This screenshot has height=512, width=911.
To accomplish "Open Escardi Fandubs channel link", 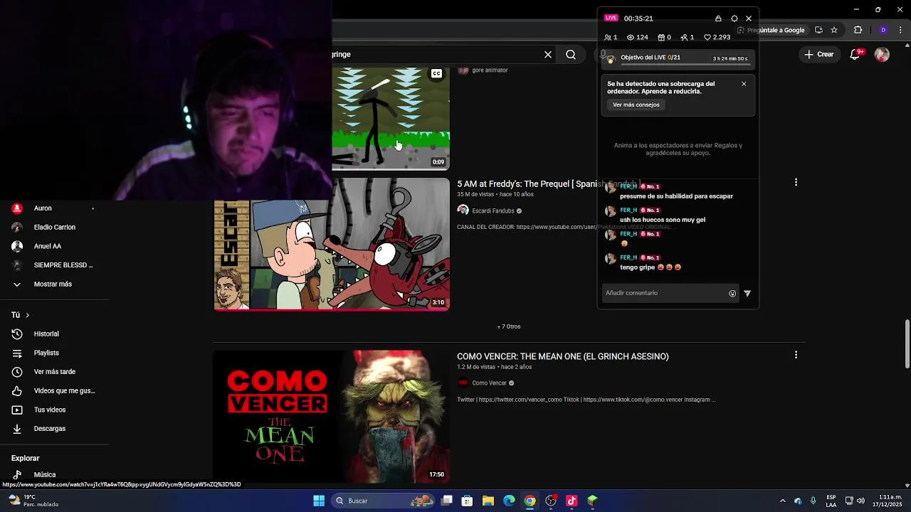I will coord(493,210).
